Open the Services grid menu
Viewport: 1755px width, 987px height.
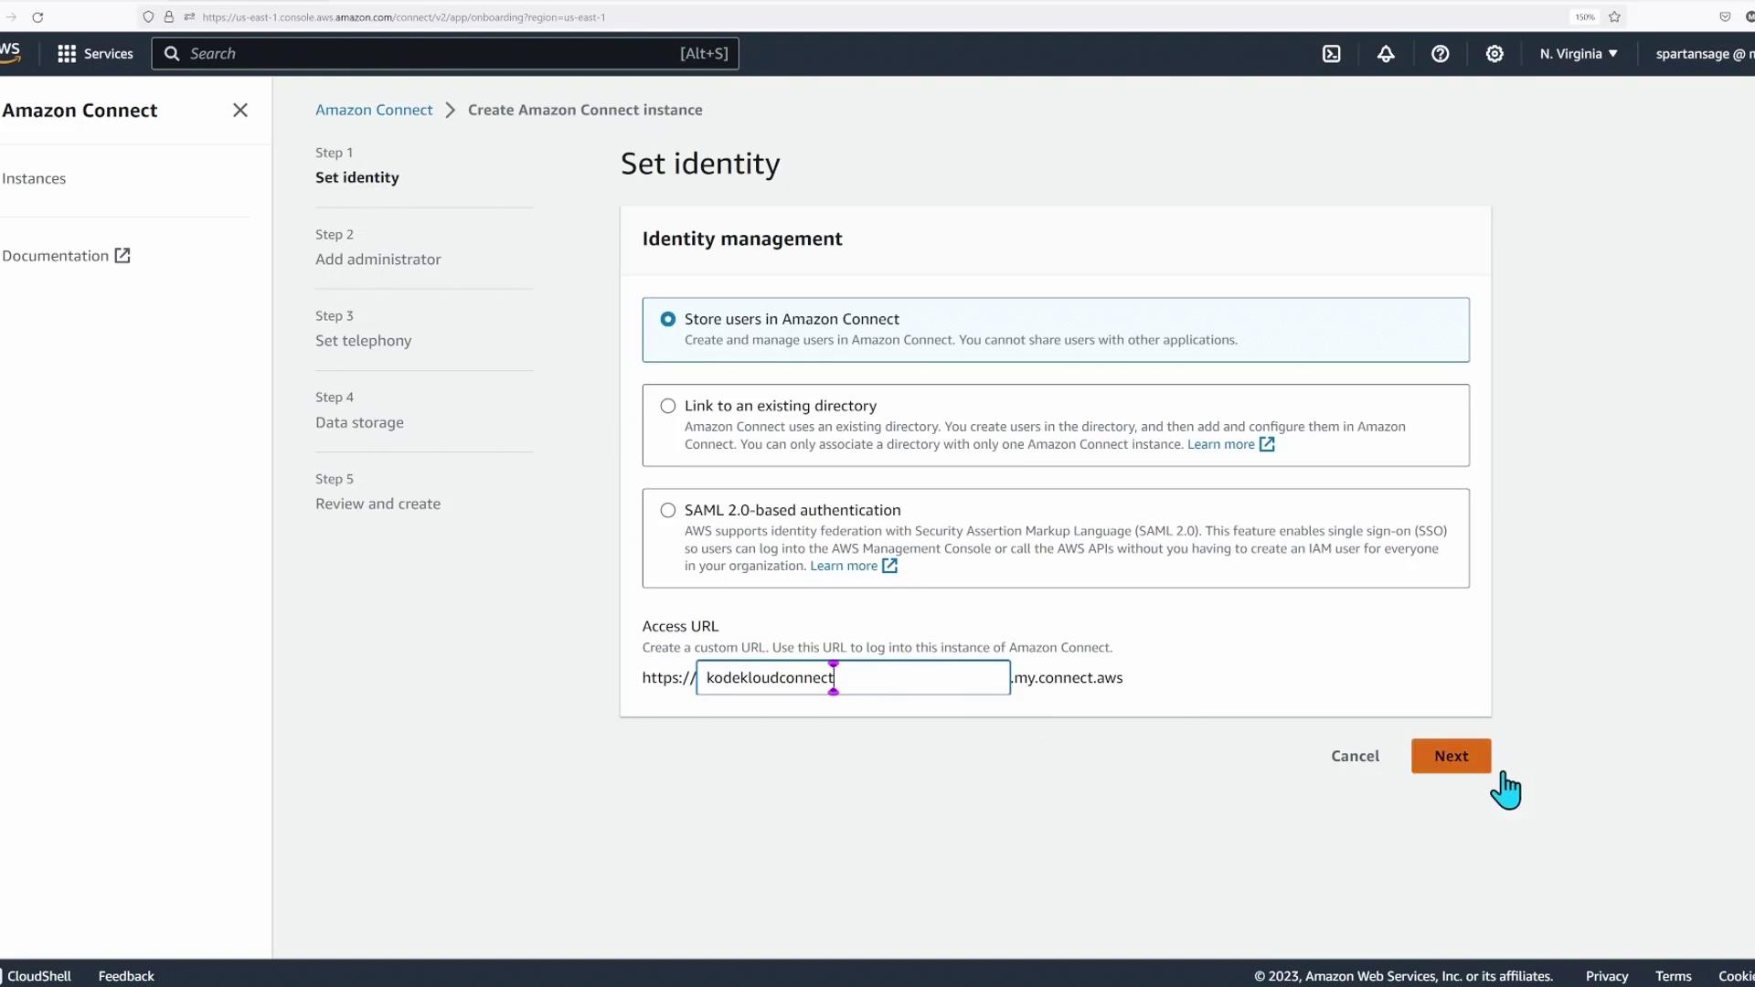[95, 54]
